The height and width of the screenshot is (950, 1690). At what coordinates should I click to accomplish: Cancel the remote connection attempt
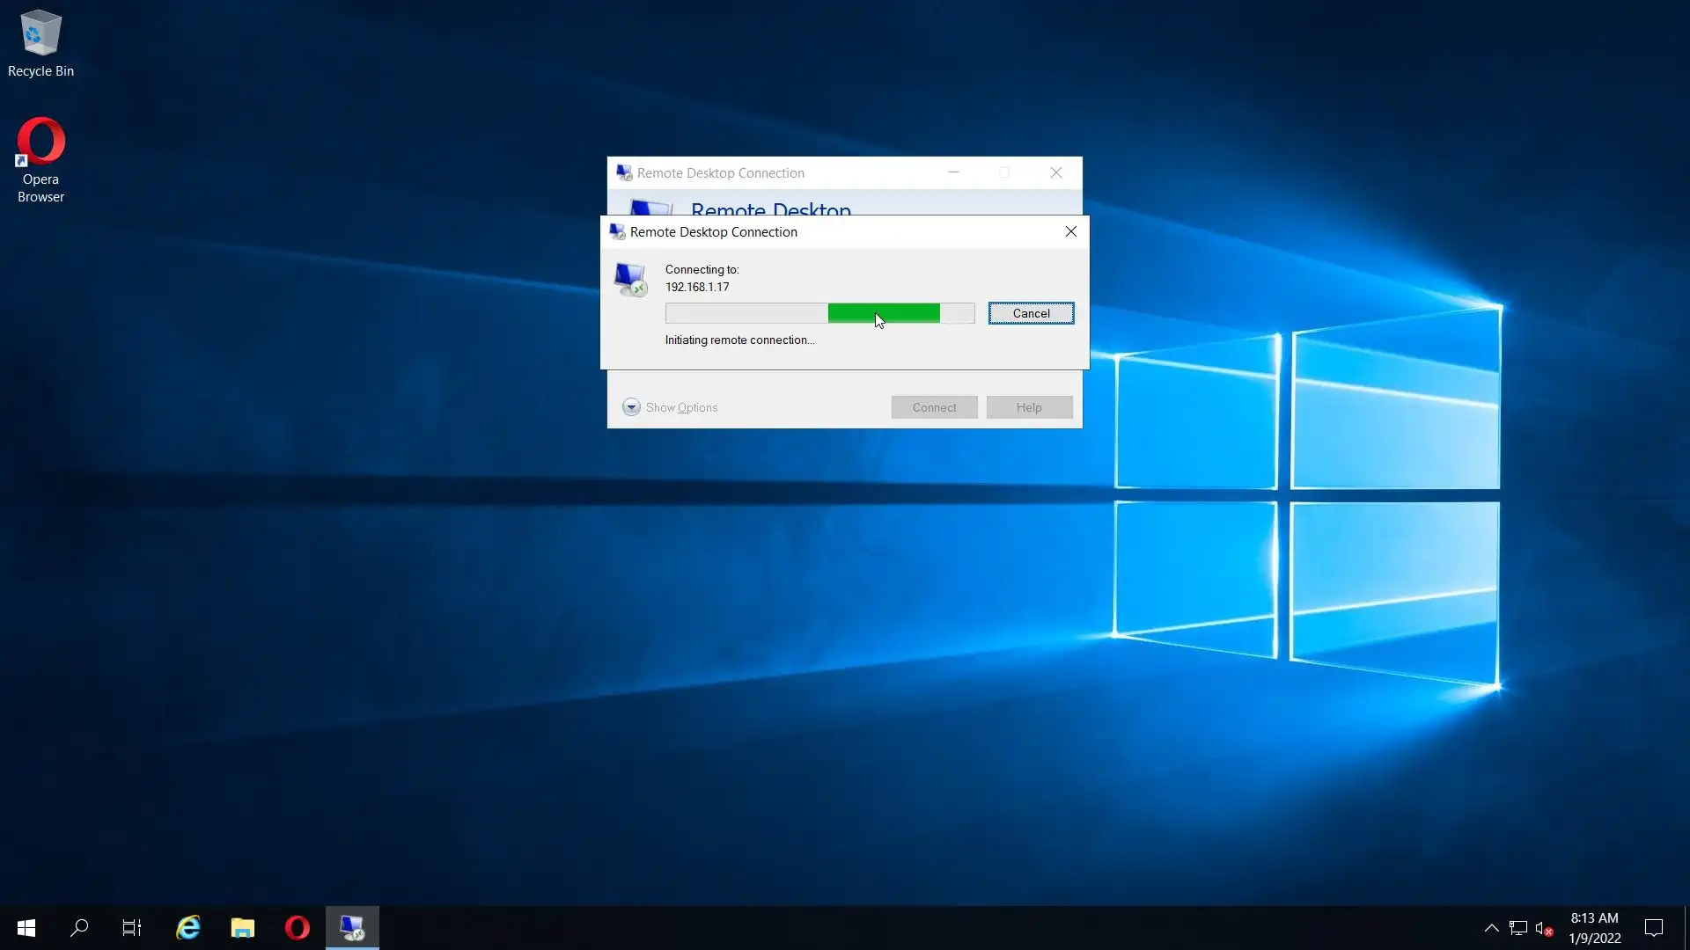click(x=1031, y=313)
